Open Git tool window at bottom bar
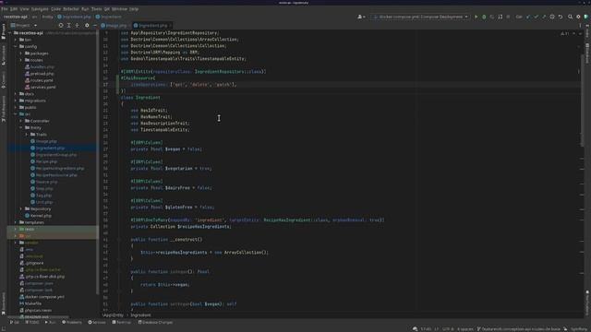Viewport: 591px width, 332px height. pos(15,322)
